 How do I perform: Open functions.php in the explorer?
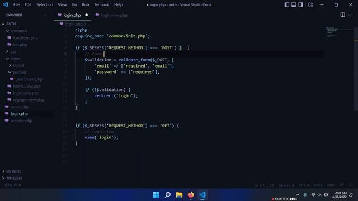click(x=25, y=38)
